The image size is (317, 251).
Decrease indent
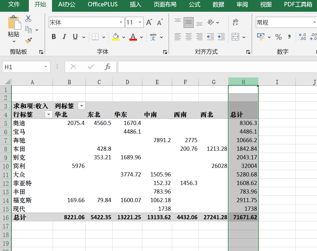pos(210,36)
